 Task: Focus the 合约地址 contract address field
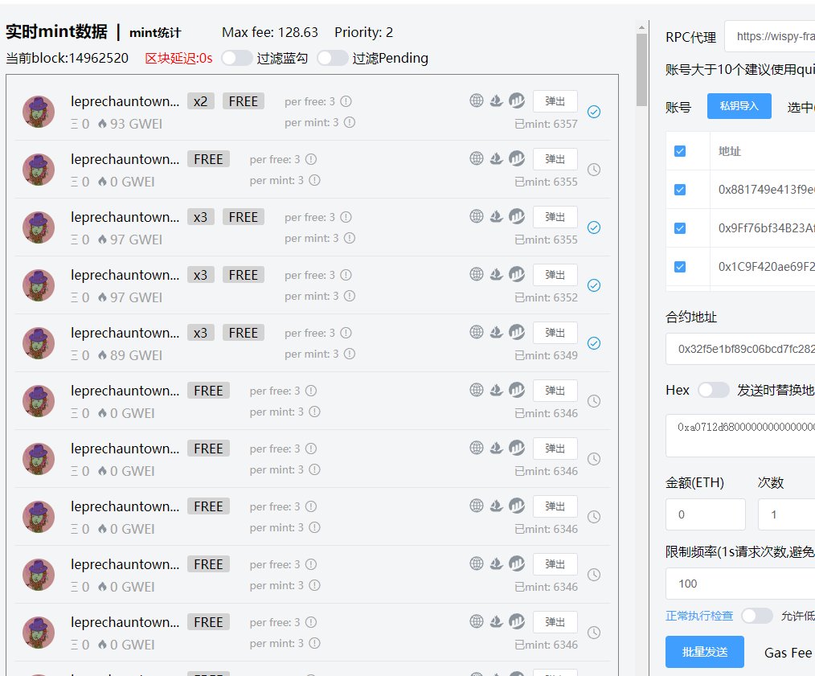coord(741,349)
